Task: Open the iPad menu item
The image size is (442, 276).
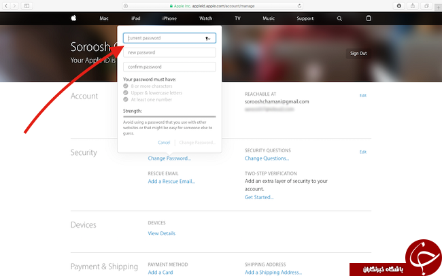Action: click(x=135, y=18)
